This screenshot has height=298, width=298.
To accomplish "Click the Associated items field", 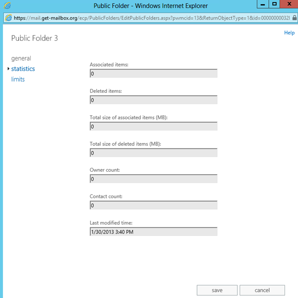I will point(154,73).
